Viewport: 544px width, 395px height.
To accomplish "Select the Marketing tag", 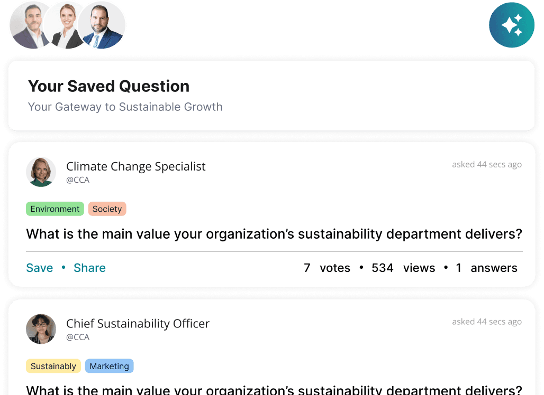I will tap(109, 366).
